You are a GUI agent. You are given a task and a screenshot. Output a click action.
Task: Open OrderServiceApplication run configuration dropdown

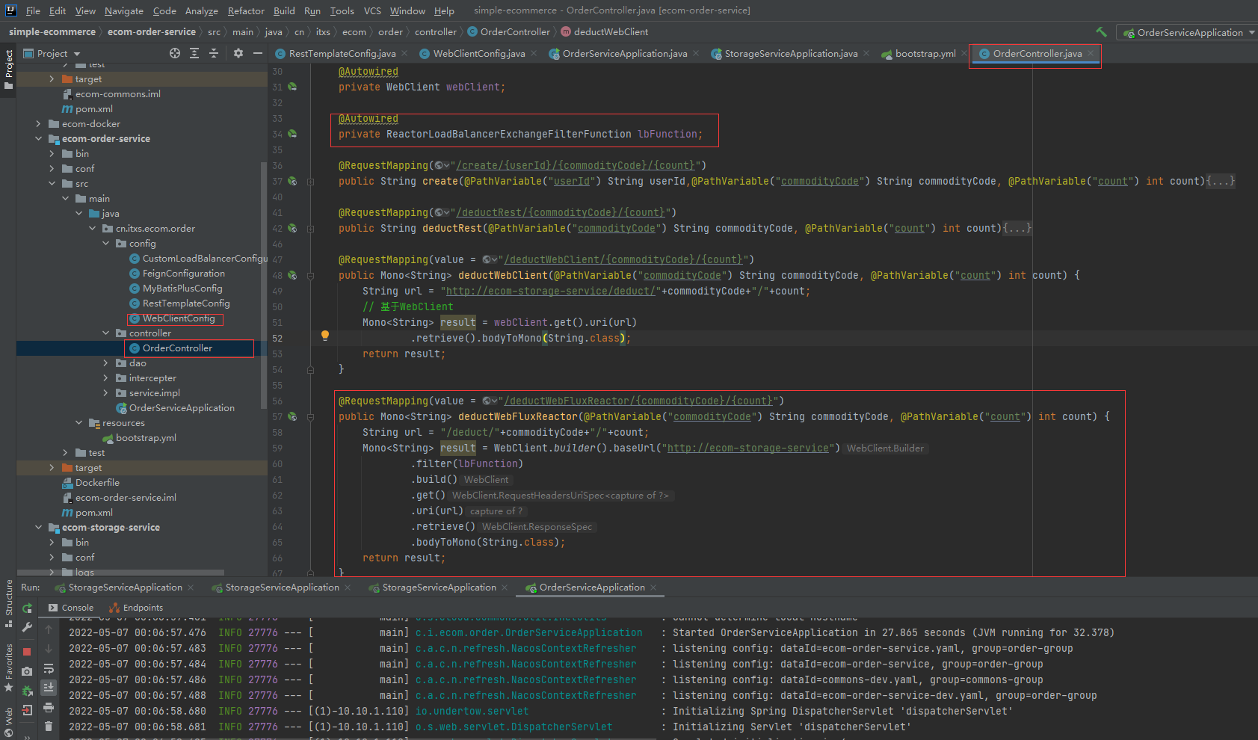(1189, 32)
